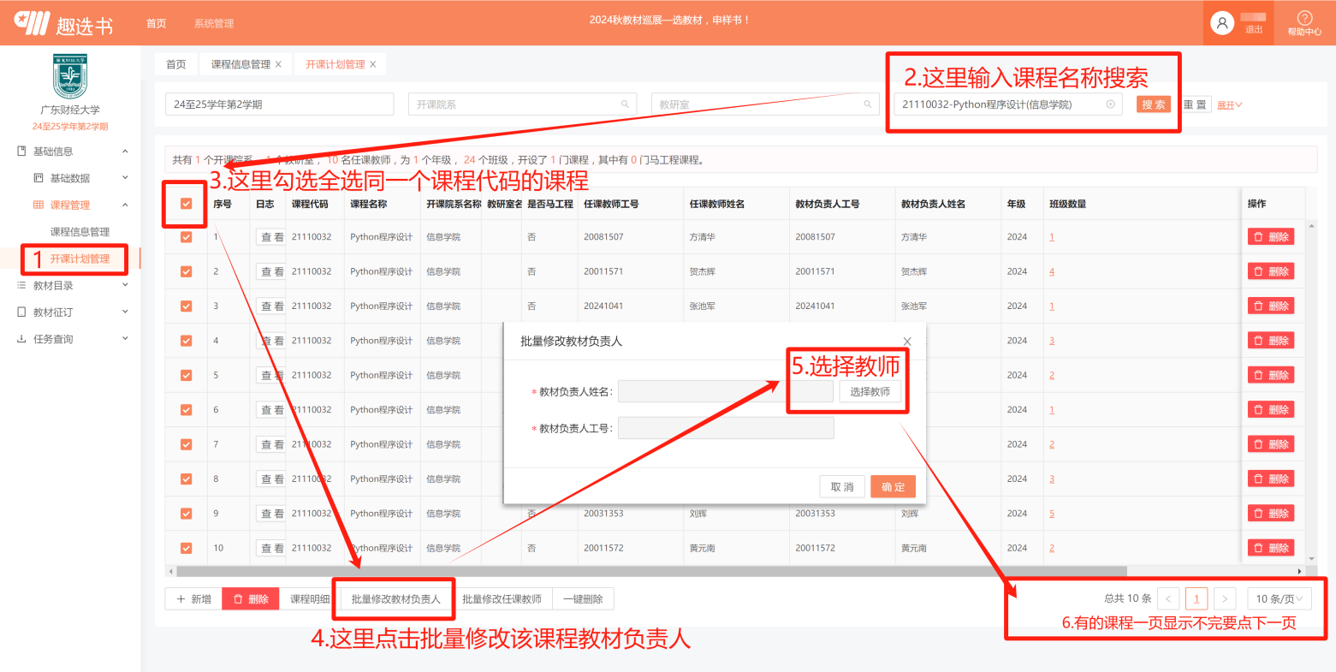Select 开课计划管理 in the sidebar
The height and width of the screenshot is (672, 1336).
point(80,259)
